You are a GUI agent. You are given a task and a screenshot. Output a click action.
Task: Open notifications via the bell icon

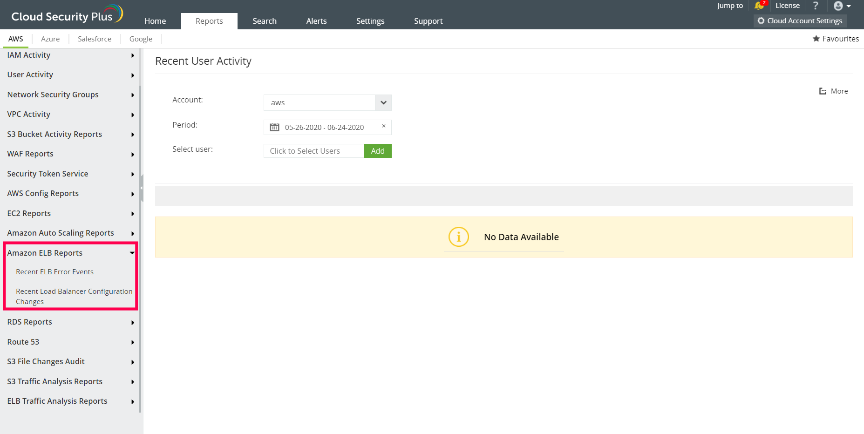coord(758,6)
